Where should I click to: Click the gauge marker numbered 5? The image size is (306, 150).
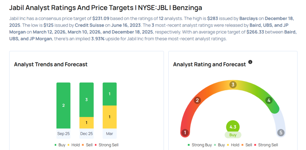click(x=280, y=132)
